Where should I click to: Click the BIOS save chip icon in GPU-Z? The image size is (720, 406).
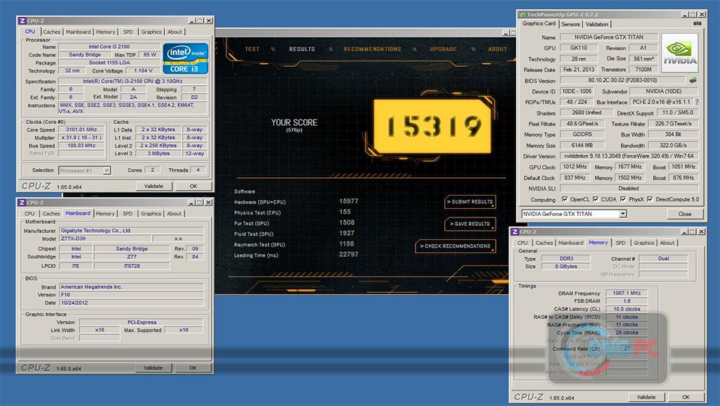click(x=693, y=80)
